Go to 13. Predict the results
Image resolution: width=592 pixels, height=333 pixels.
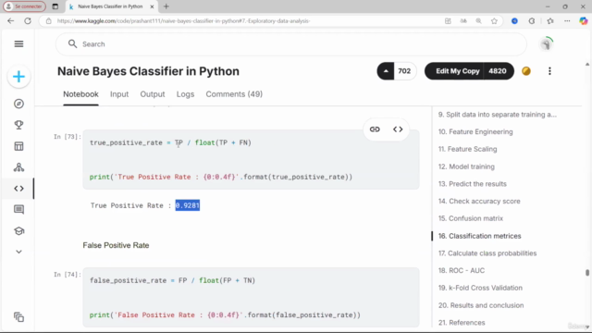(473, 184)
